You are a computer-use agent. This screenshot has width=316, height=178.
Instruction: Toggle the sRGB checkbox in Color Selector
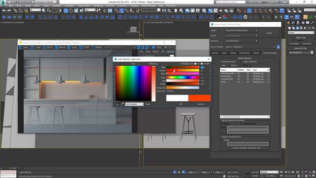179,64
